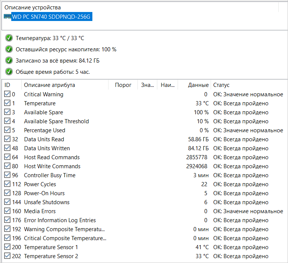This screenshot has width=288, height=263.
Task: Toggle the Data Units Read checkbox
Action: coord(7,139)
